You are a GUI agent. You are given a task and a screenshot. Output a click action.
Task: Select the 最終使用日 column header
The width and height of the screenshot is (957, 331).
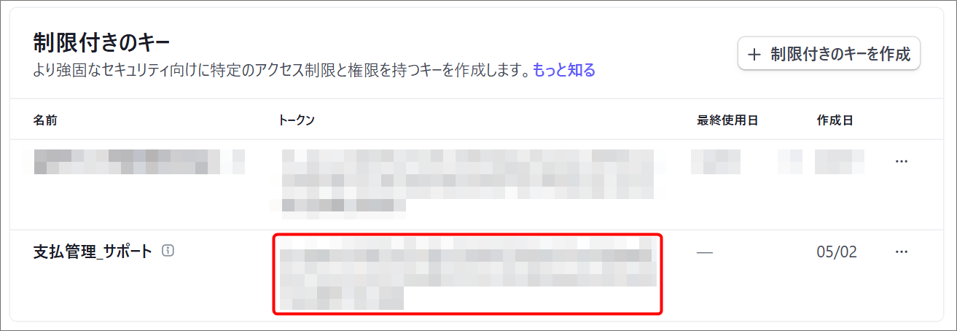pyautogui.click(x=728, y=120)
